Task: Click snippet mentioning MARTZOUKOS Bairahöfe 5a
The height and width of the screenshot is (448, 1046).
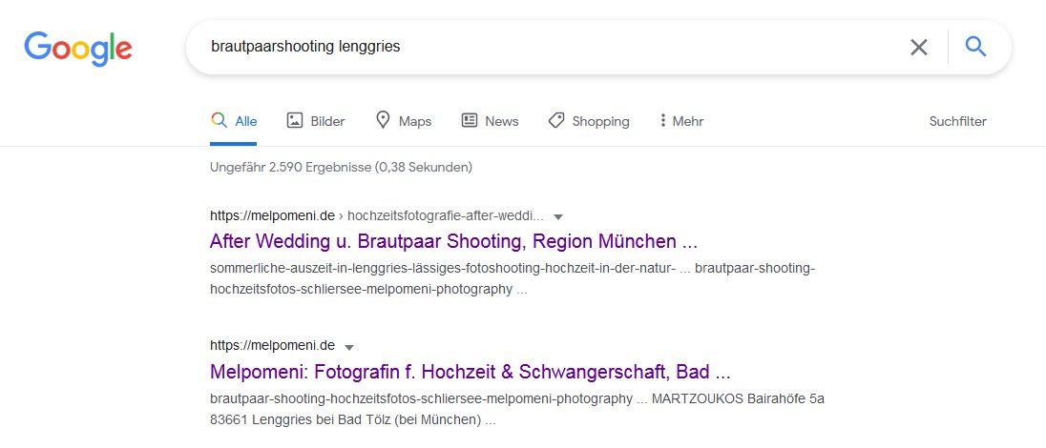Action: (x=517, y=409)
